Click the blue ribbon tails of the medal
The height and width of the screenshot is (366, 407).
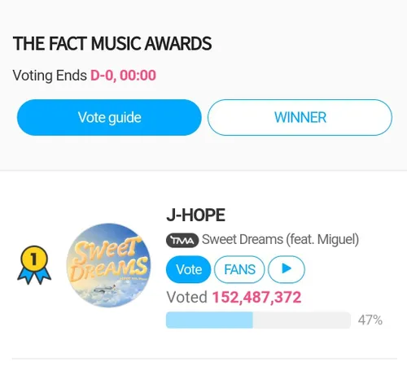[34, 277]
